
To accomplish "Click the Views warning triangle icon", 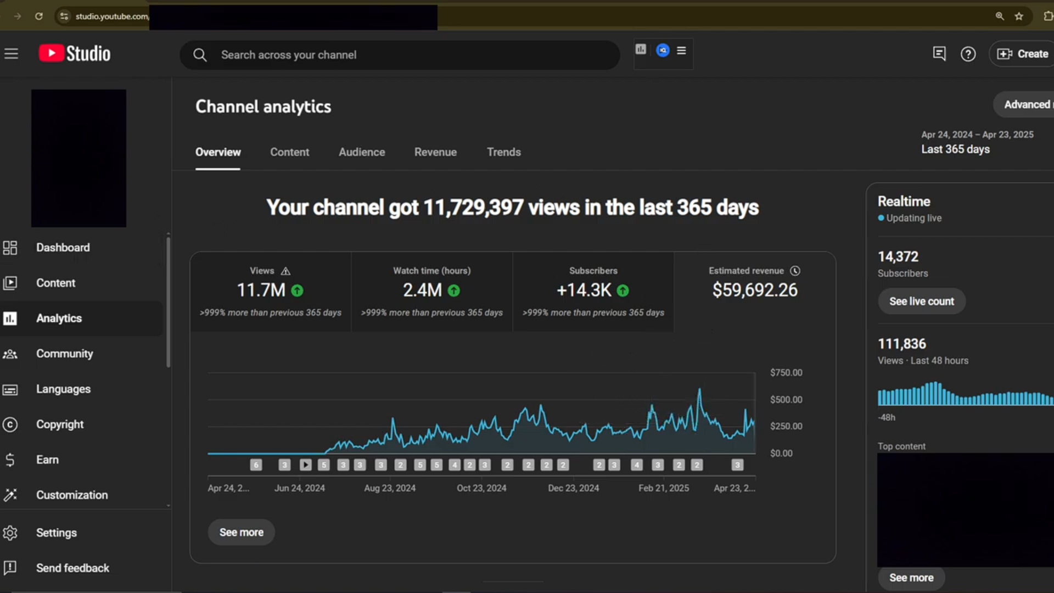I will pos(285,271).
